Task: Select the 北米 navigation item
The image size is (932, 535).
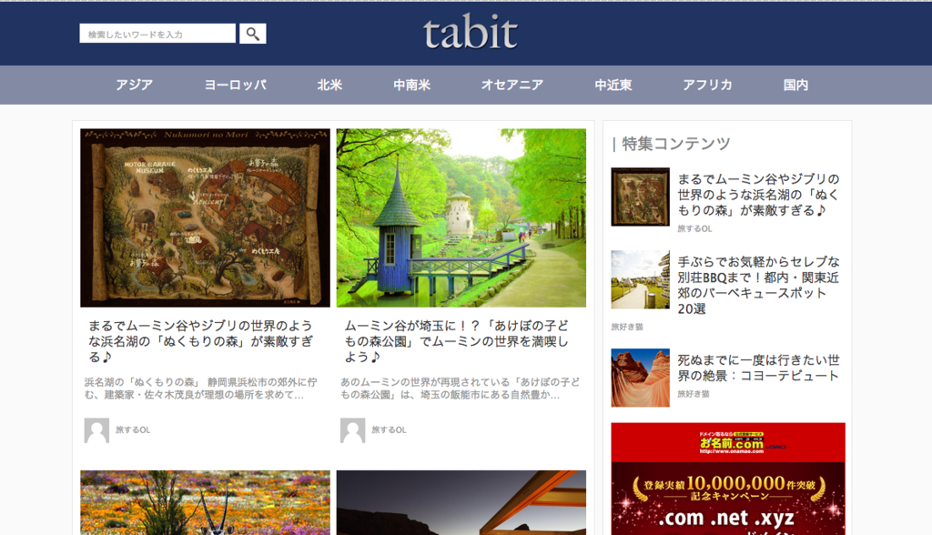Action: click(x=329, y=85)
